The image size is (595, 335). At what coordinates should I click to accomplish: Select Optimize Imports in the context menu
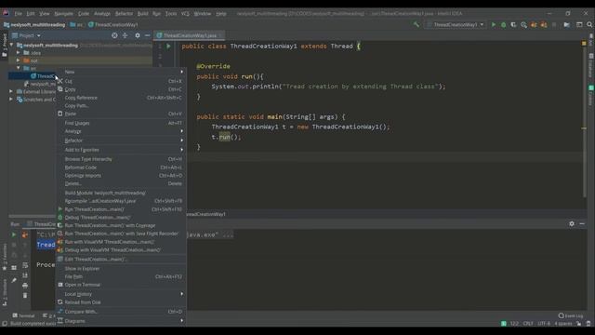click(x=121, y=176)
